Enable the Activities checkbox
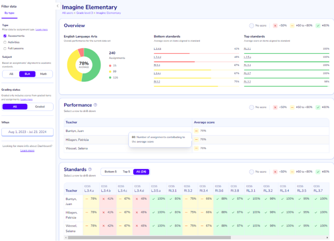The width and height of the screenshot is (334, 241). pyautogui.click(x=5, y=42)
